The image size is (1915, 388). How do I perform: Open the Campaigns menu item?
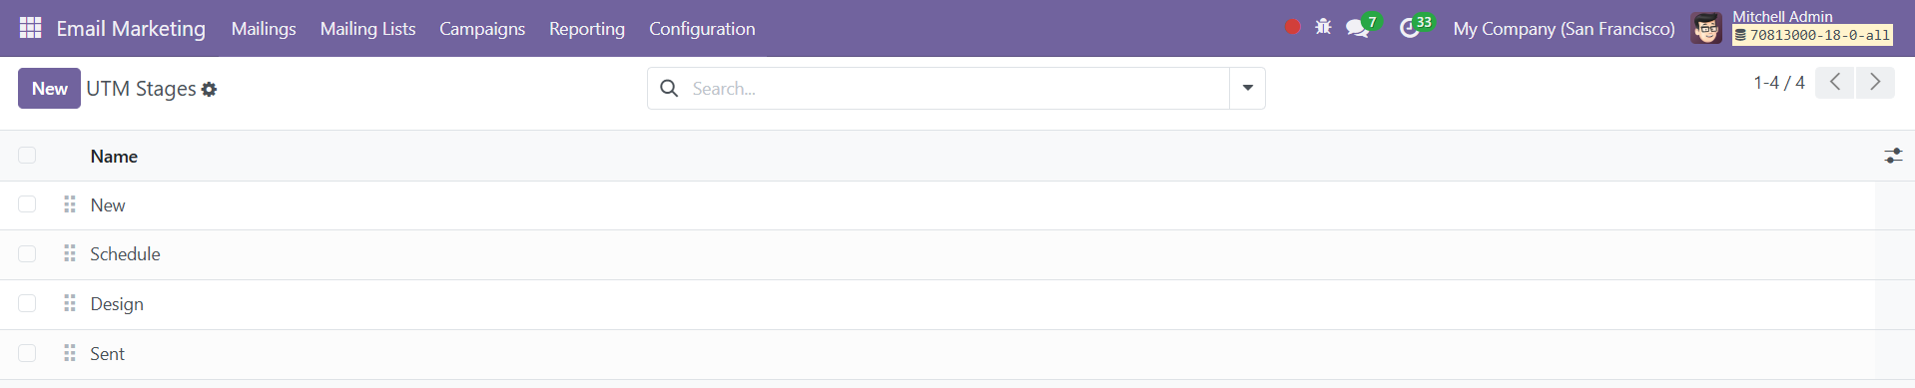(x=482, y=29)
